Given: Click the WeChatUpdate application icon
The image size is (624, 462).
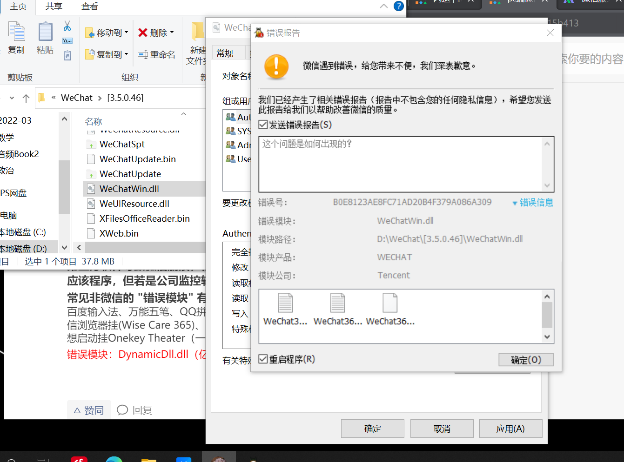Looking at the screenshot, I should pyautogui.click(x=91, y=174).
